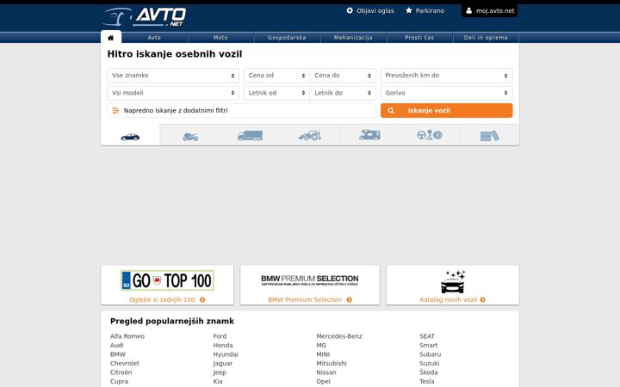The image size is (620, 387).
Task: Open the SEAT brand link
Action: coord(427,336)
